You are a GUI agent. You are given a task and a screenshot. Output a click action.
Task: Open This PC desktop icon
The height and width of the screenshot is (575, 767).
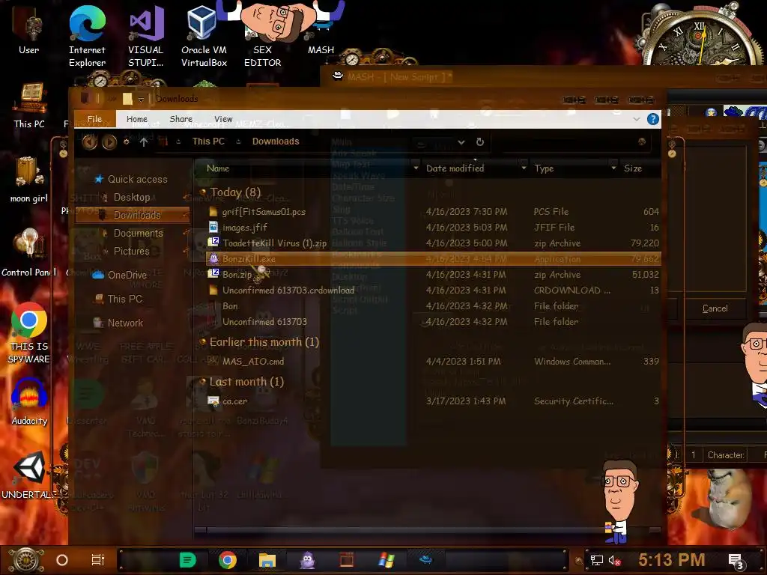pyautogui.click(x=29, y=106)
